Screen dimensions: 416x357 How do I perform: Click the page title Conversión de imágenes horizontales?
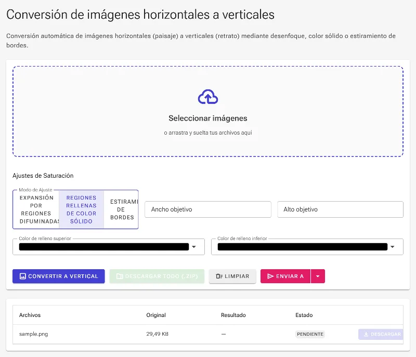[140, 15]
